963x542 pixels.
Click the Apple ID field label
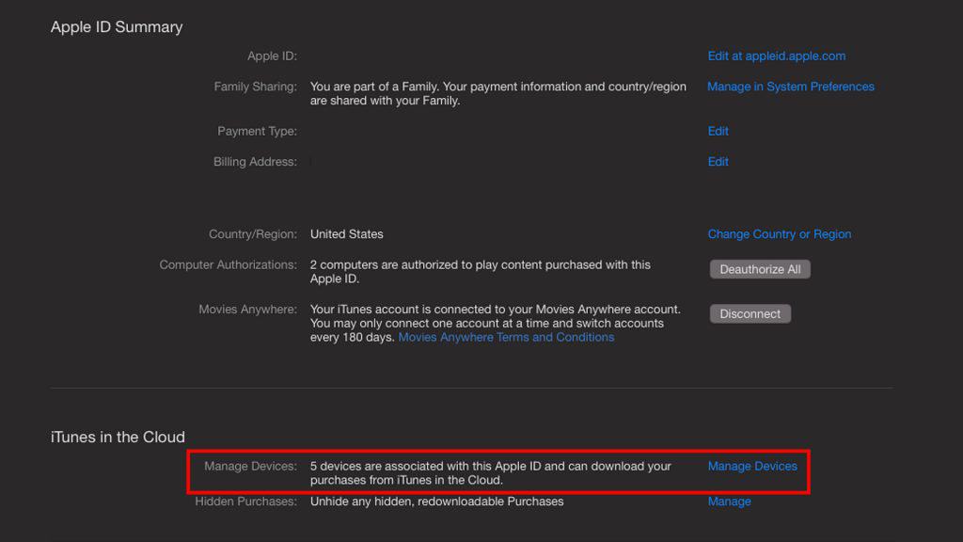pyautogui.click(x=272, y=56)
